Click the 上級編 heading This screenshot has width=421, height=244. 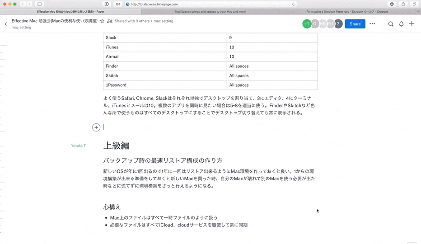pos(116,145)
